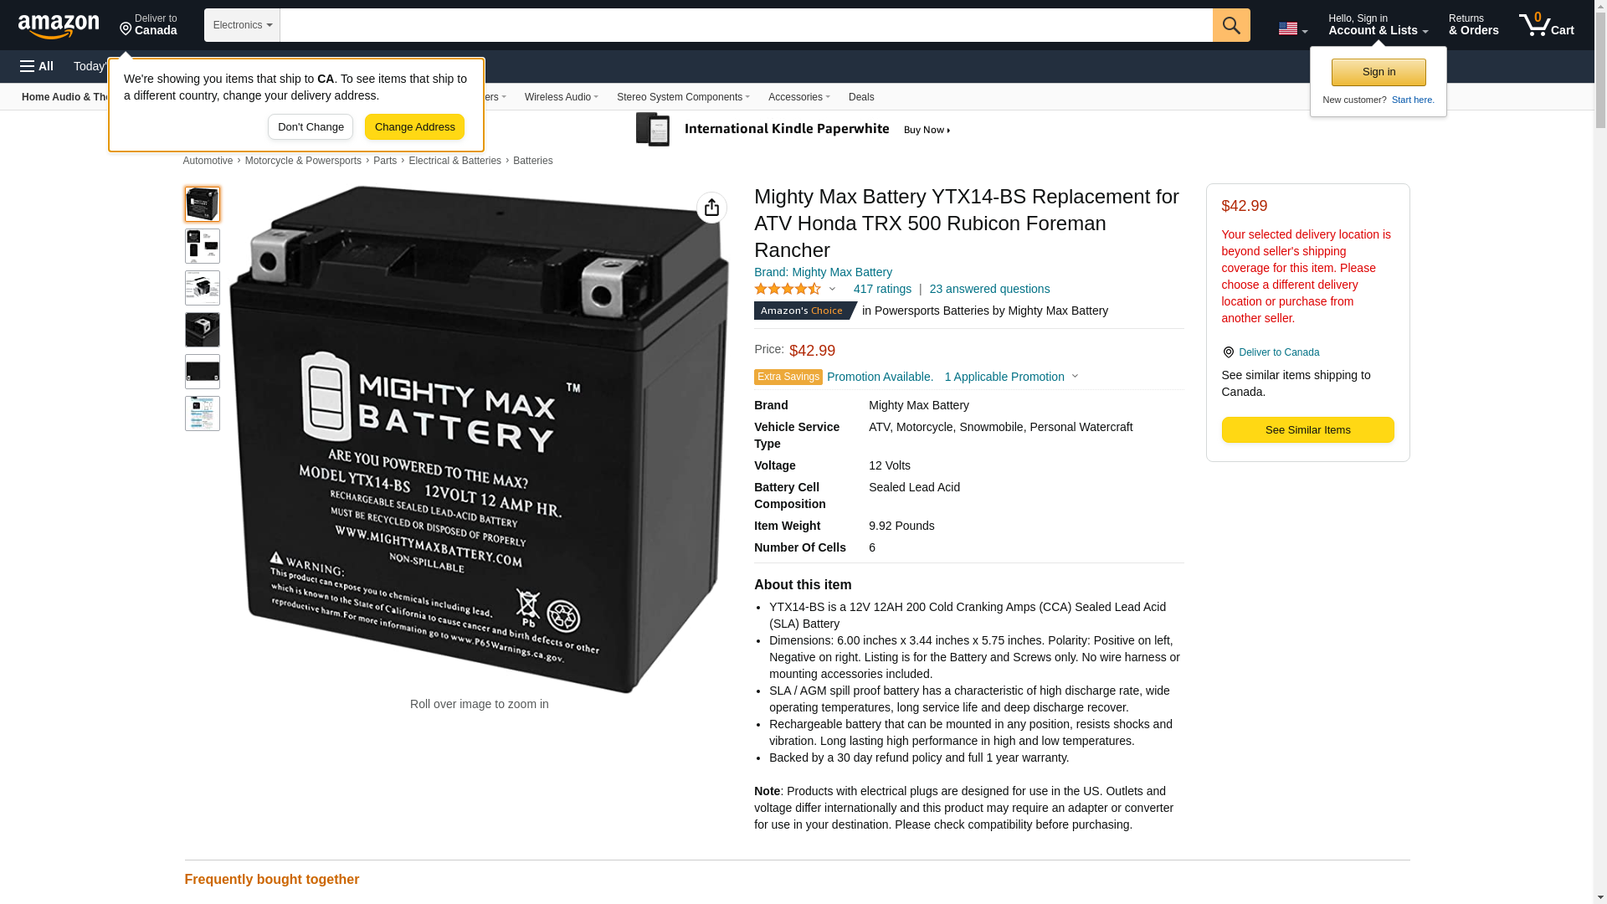
Task: Click the Sign in button
Action: coord(1379,72)
